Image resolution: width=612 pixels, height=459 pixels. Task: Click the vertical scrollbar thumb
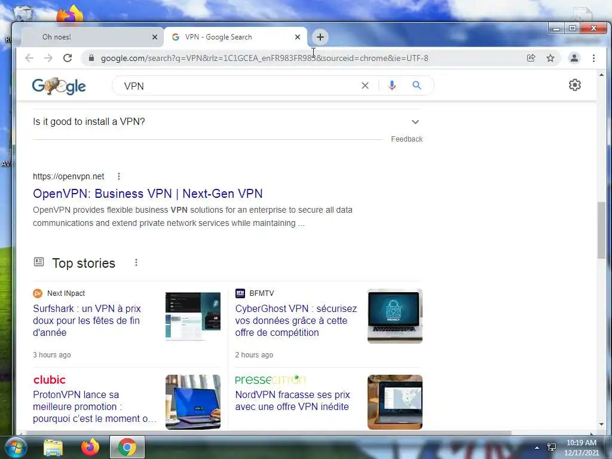tap(601, 230)
